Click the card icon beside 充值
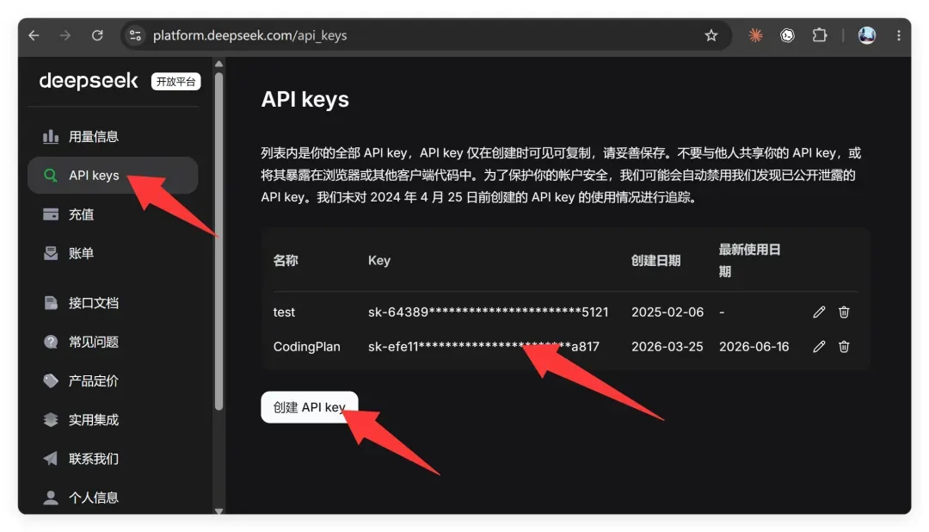This screenshot has width=929, height=532. coord(51,214)
